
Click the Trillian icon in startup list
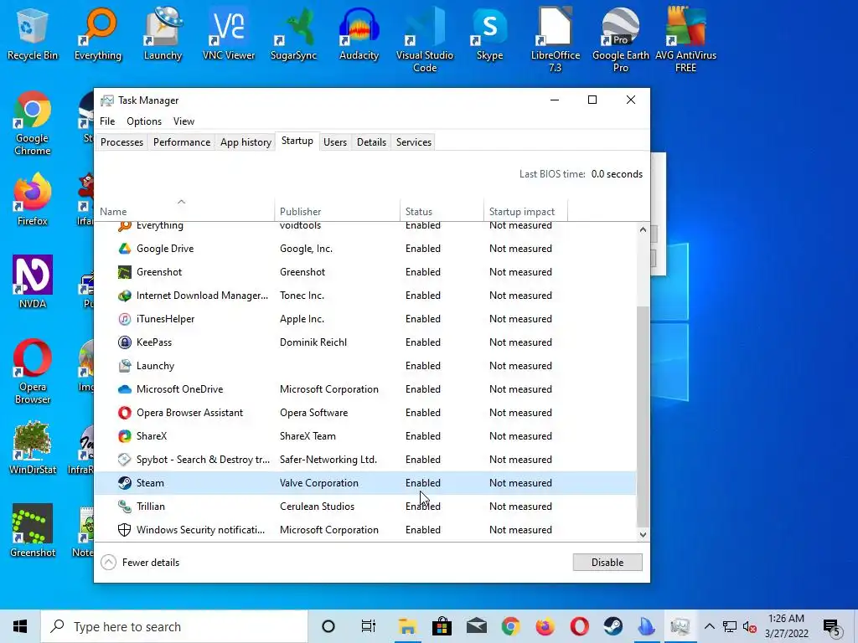click(x=125, y=507)
